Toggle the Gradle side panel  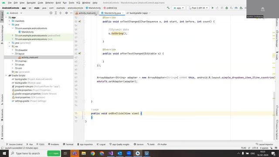tap(277, 55)
